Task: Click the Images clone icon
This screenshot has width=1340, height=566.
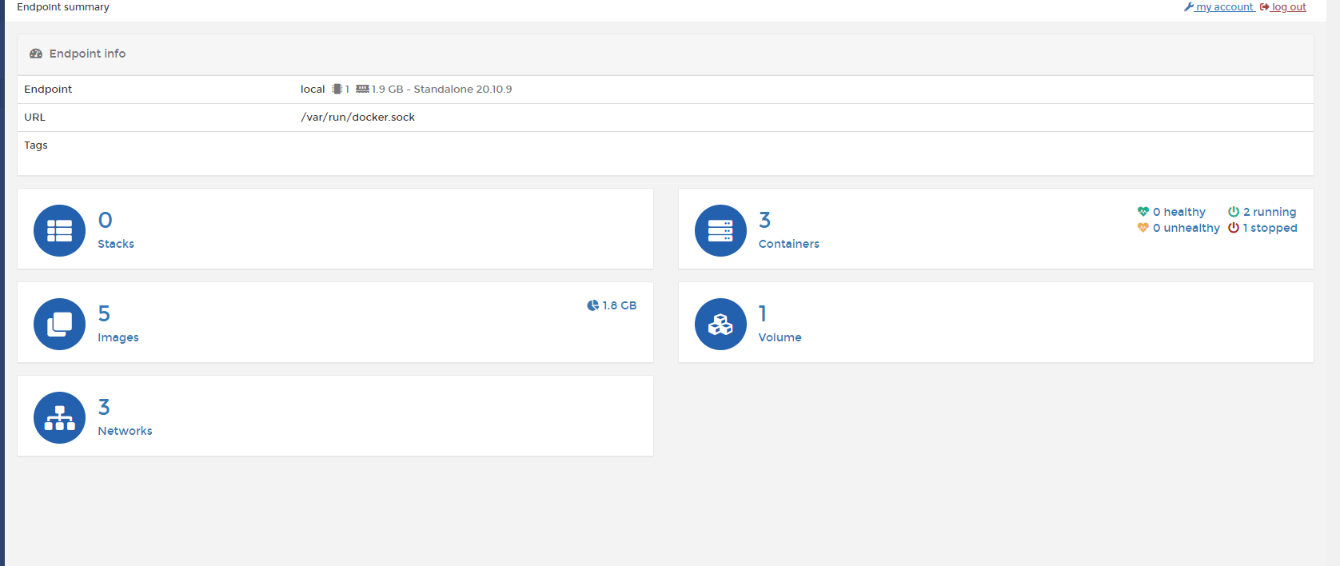Action: point(59,324)
